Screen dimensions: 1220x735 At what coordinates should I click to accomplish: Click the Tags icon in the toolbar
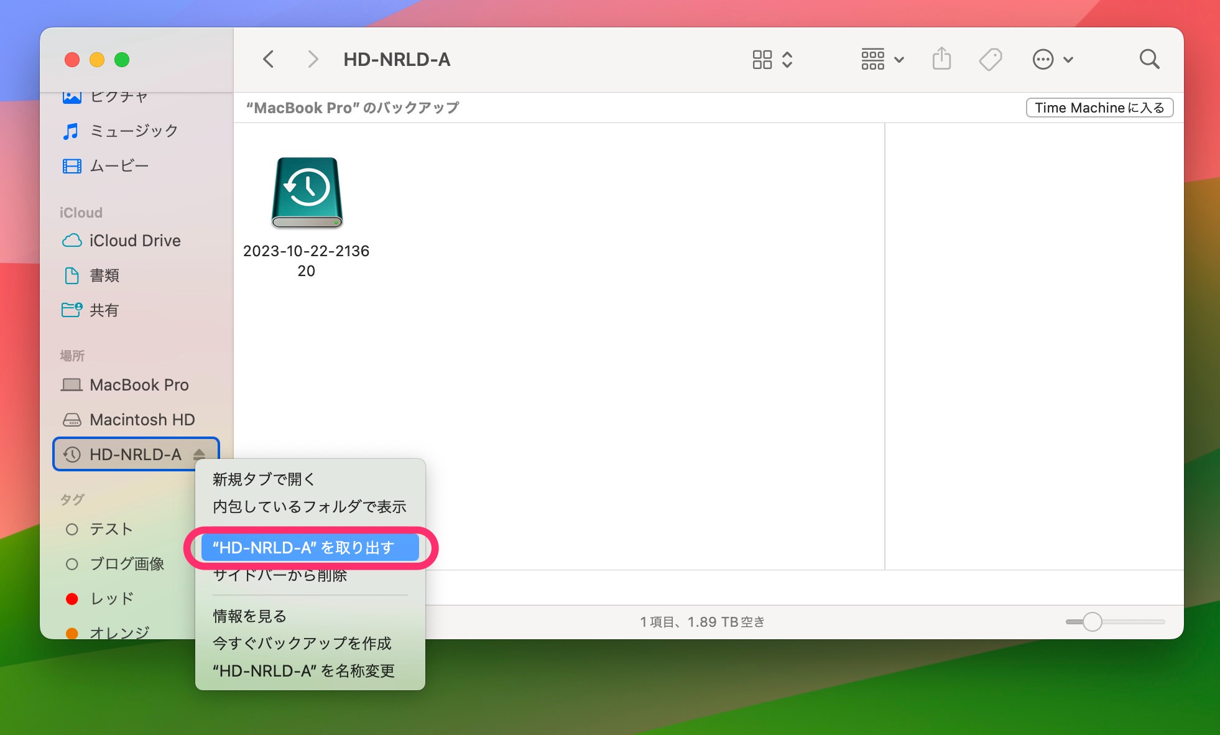coord(991,60)
